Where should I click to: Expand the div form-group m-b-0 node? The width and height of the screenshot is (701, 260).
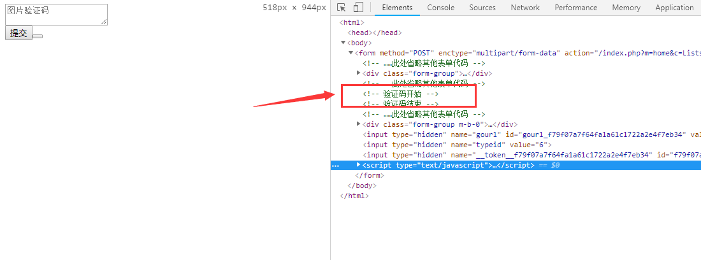pos(359,124)
